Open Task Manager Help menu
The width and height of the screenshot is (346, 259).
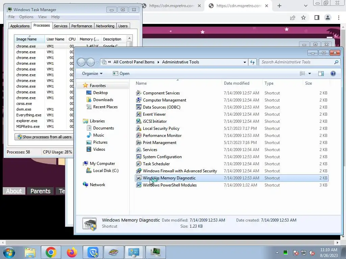click(x=55, y=17)
